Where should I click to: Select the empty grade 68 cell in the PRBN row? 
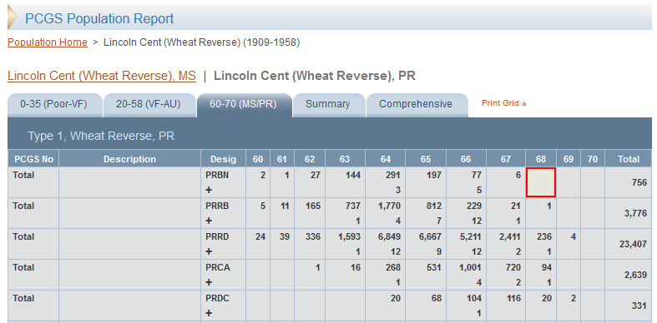pos(541,182)
